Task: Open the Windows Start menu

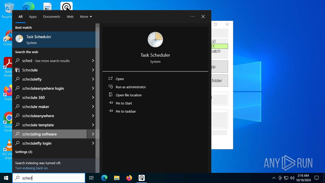Action: click(6, 178)
